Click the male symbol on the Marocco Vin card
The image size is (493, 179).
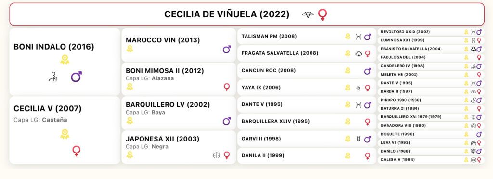point(227,49)
